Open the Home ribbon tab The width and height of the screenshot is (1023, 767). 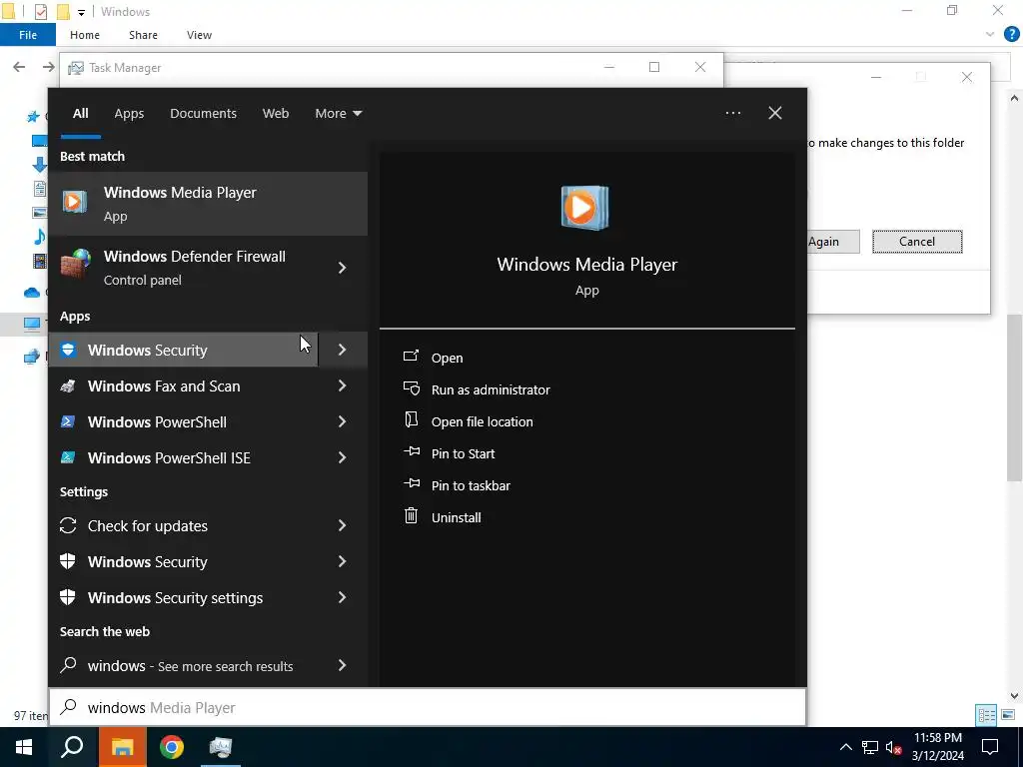coord(85,35)
